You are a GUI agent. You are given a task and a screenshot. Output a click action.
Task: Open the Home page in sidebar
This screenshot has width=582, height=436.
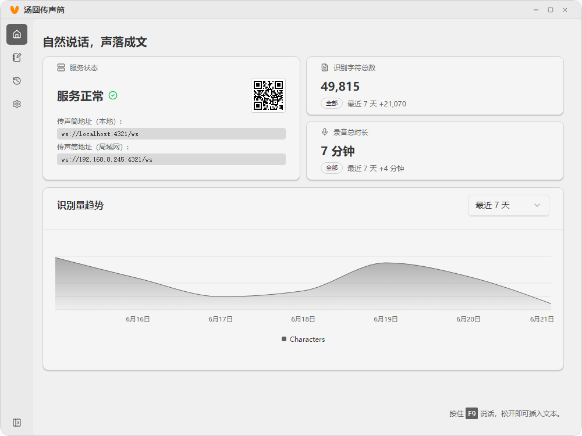[17, 34]
